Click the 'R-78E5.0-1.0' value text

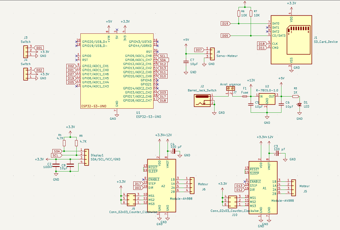[x=267, y=90]
